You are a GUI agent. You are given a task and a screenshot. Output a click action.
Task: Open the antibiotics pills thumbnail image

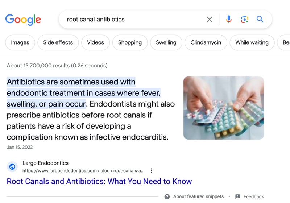coord(224,108)
